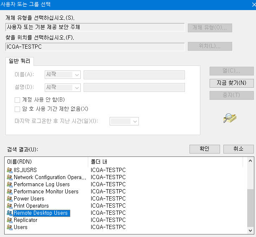Open the 이름(A) 시작 dropdown
256x237 pixels.
(63, 75)
